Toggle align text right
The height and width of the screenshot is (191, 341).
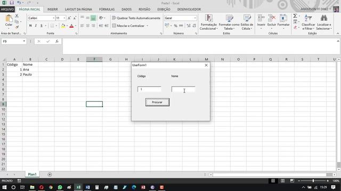click(x=93, y=26)
